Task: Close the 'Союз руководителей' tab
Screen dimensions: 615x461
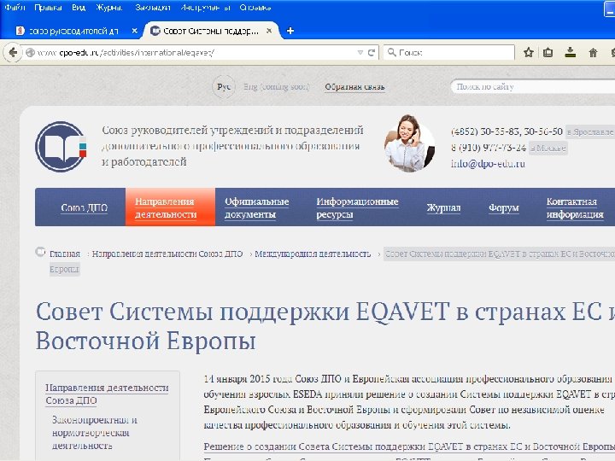Action: click(x=135, y=31)
